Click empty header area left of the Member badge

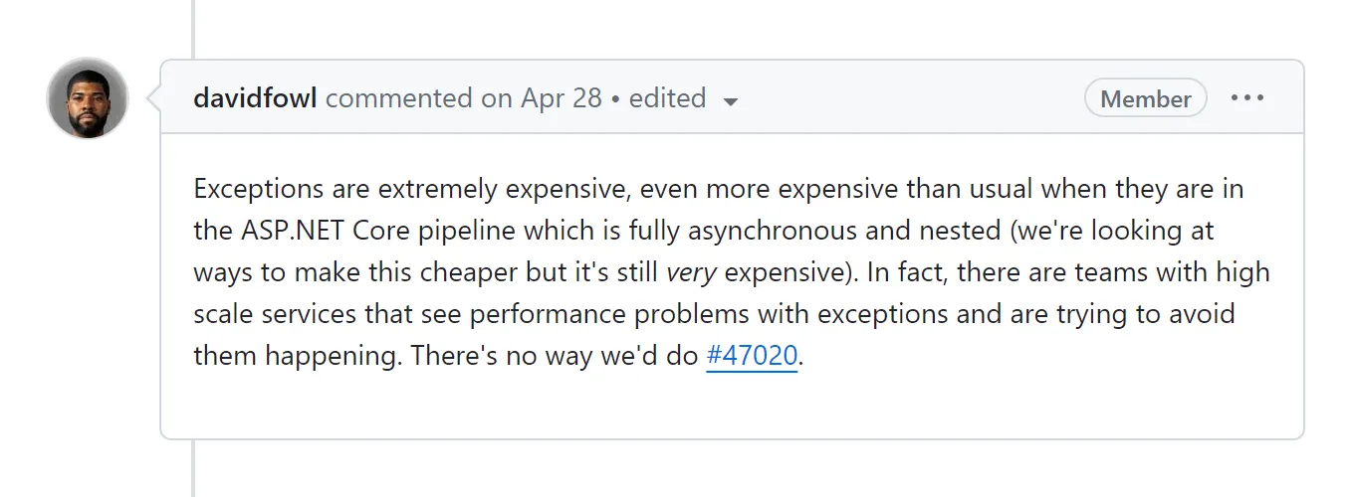click(x=911, y=97)
